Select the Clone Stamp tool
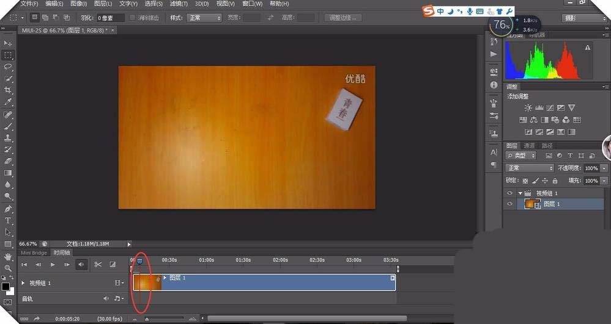The image size is (611, 324). 8,138
